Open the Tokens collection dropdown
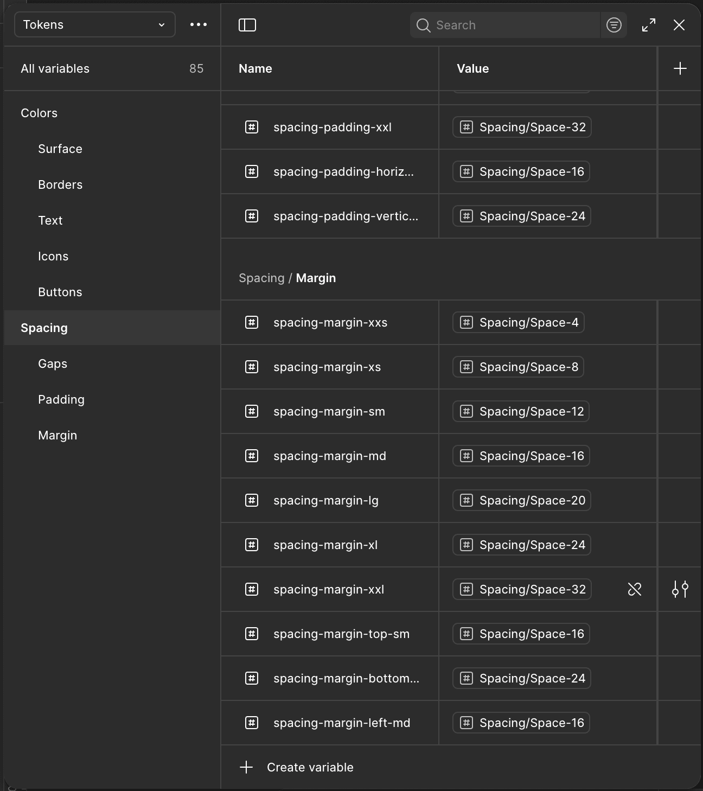Screen dimensions: 703x791 point(94,24)
